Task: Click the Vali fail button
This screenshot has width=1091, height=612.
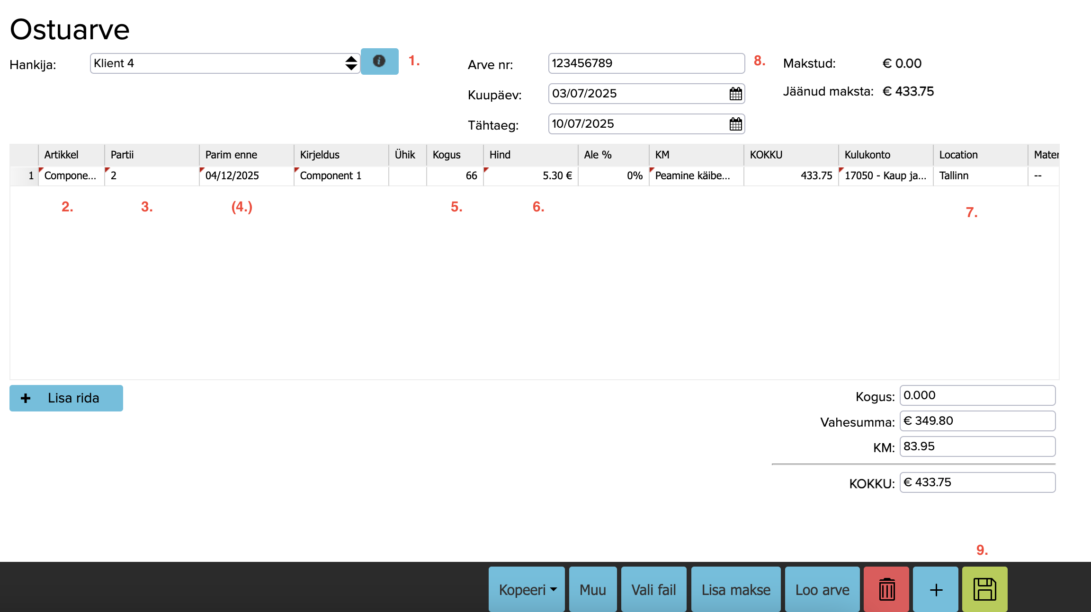Action: point(653,589)
